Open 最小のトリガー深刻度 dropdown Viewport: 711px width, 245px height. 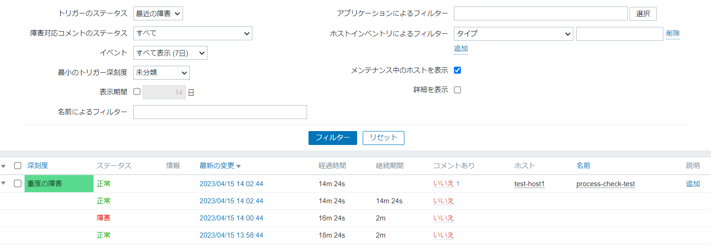pyautogui.click(x=161, y=72)
